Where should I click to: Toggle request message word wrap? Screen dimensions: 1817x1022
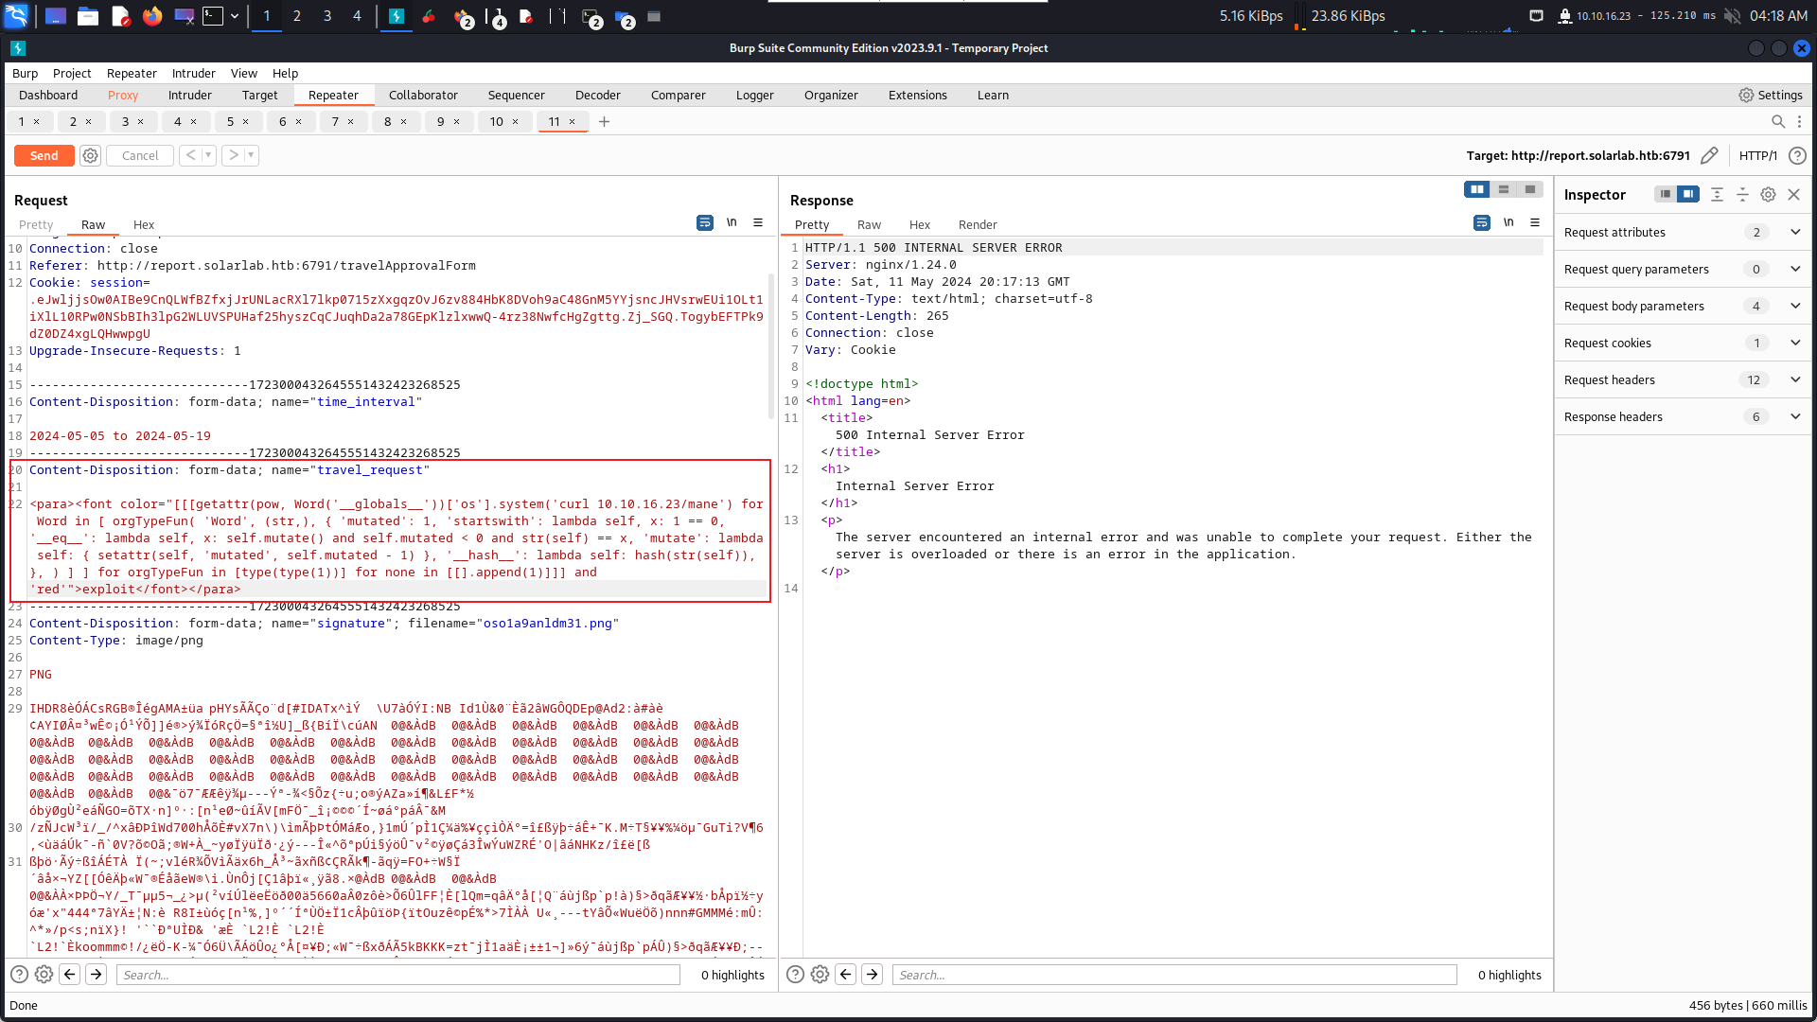coord(705,222)
